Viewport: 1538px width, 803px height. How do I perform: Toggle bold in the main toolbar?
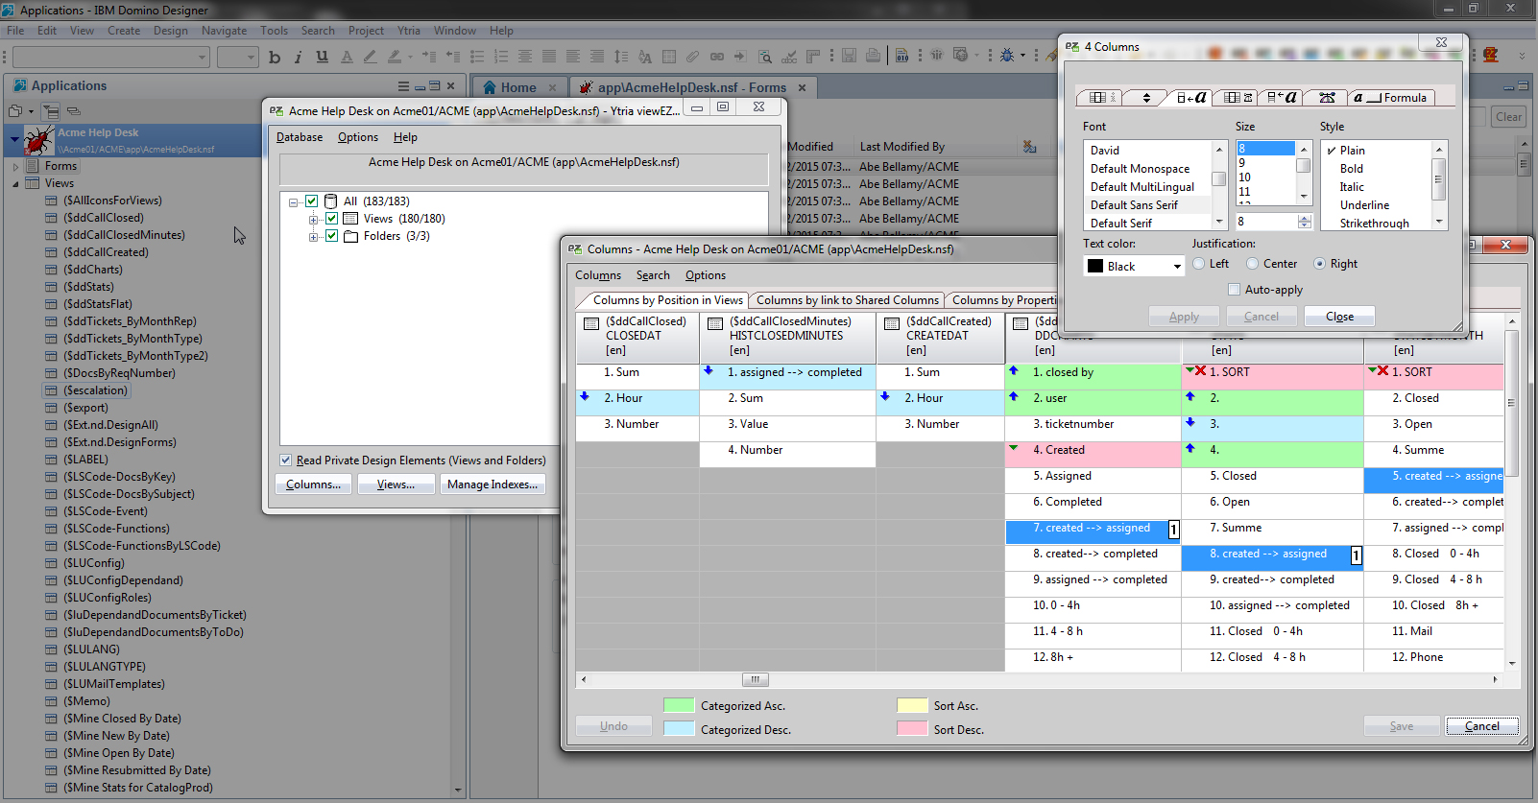pyautogui.click(x=275, y=57)
